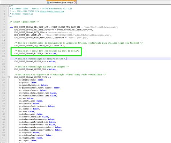Viewport: 171px width, 143px height.
Task: Click the 'License: Comercial' comment line
Action: point(21,14)
